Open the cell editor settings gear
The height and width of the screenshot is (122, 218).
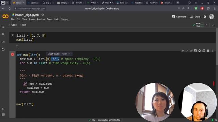pos(200,50)
